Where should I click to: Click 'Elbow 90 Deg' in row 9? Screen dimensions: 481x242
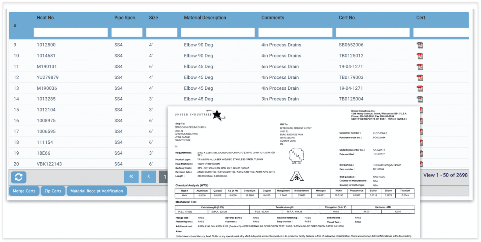coord(198,45)
